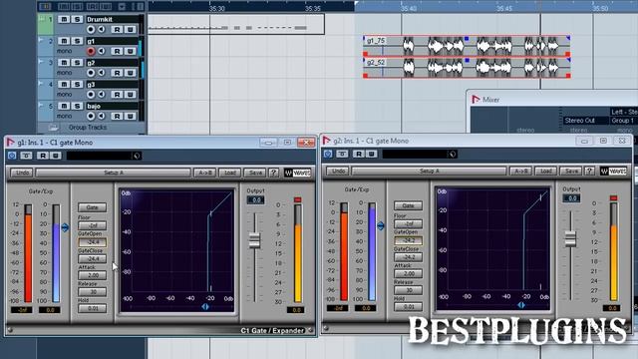Screen dimensions: 638x359
Task: Enable write automation on g1 track
Action: 130,51
